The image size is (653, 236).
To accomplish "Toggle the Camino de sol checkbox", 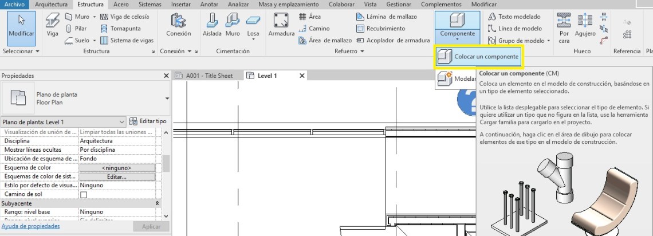I will [84, 195].
